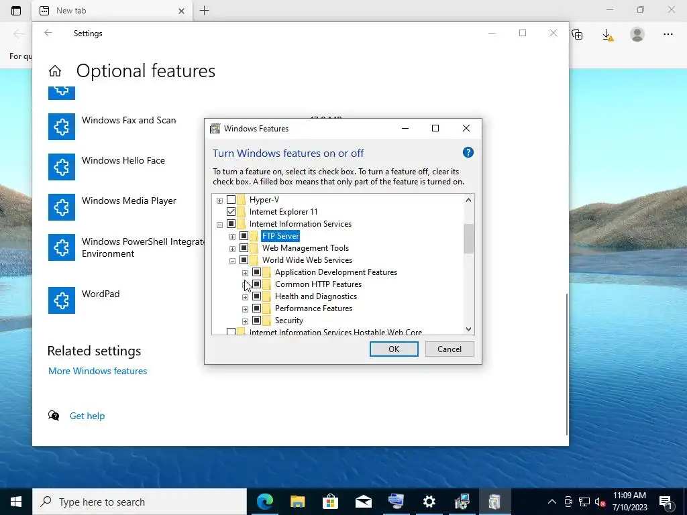This screenshot has height=515, width=687.
Task: Open Microsoft Edge from the taskbar
Action: pyautogui.click(x=264, y=502)
